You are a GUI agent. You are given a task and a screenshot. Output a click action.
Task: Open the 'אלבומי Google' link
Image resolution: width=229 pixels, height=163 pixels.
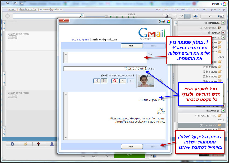point(28,9)
